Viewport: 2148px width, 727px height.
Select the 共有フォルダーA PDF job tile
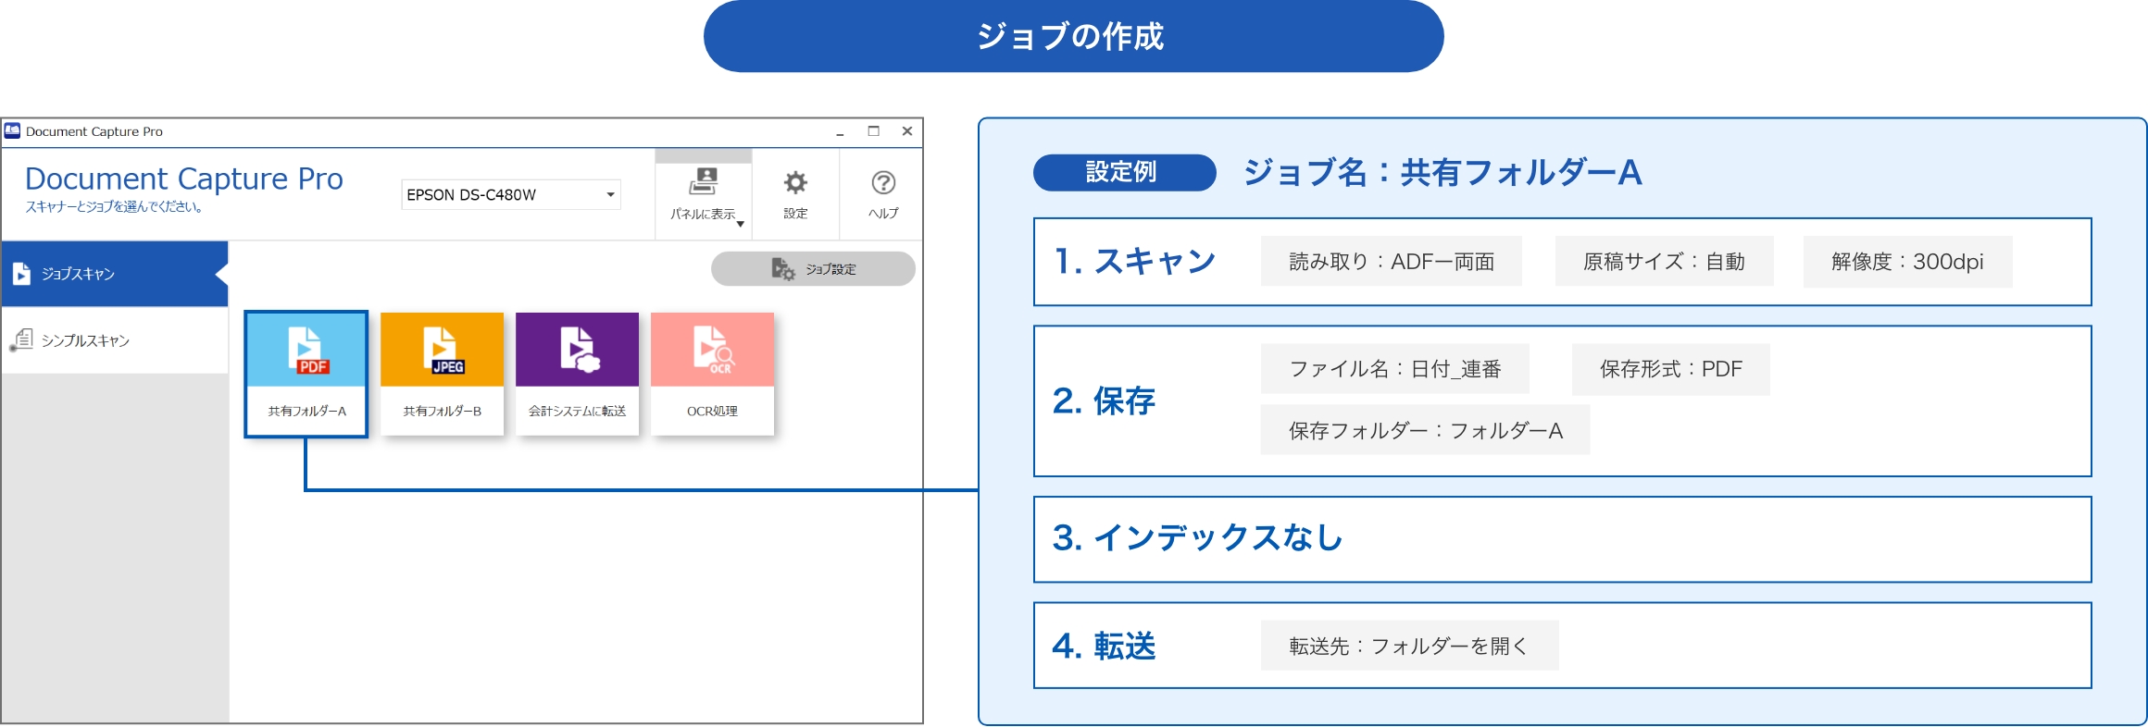306,373
